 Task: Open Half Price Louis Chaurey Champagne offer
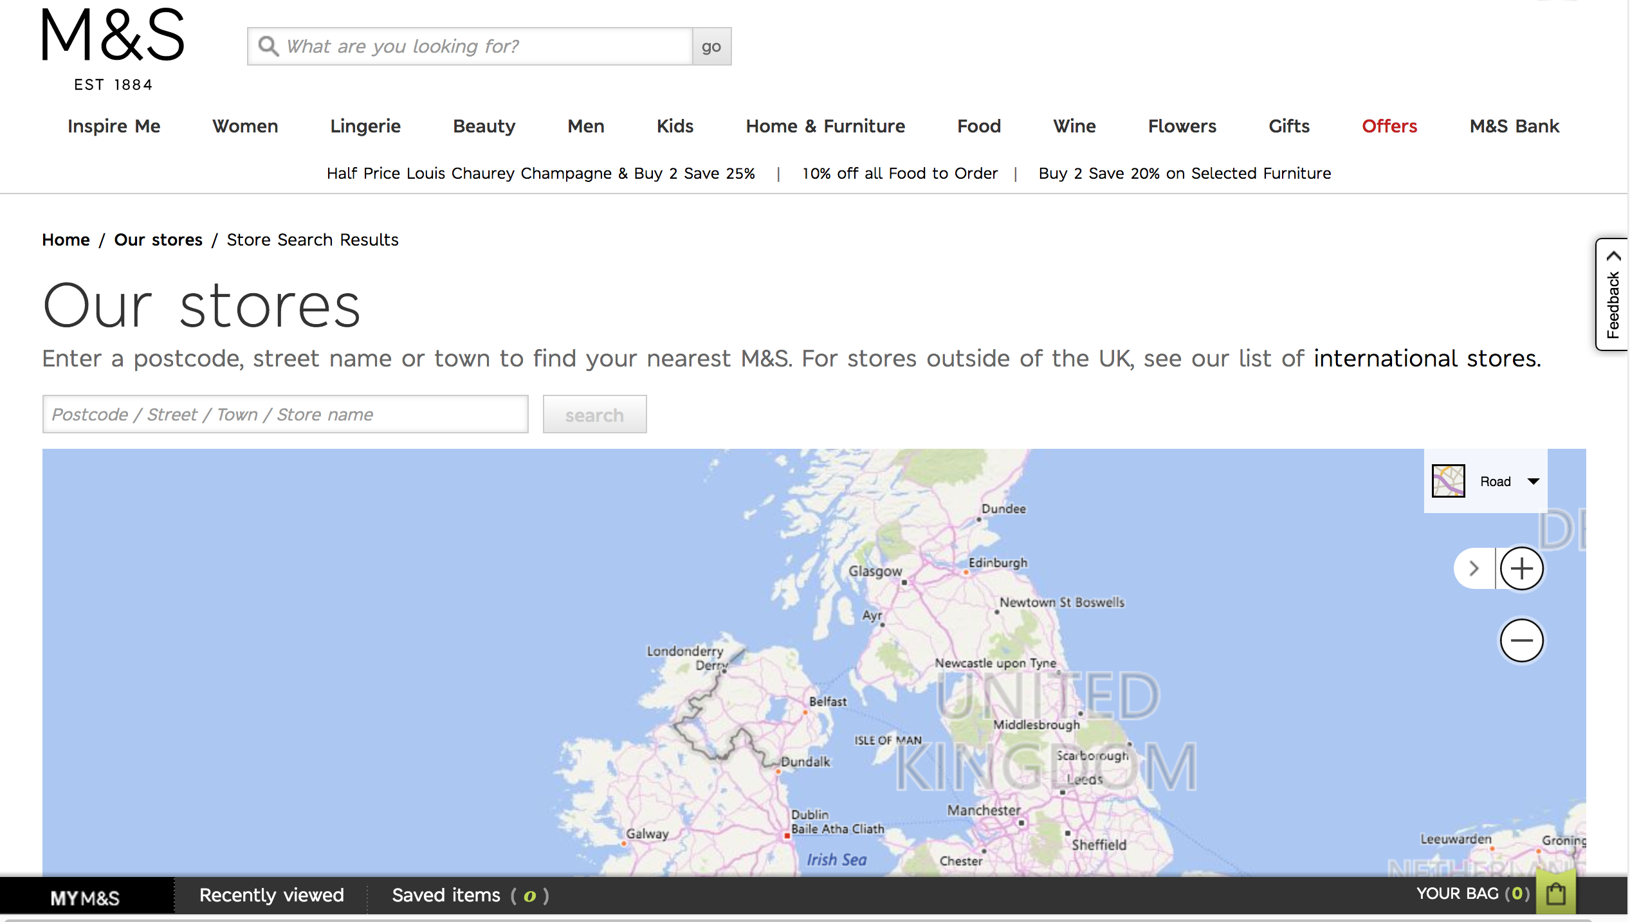[540, 174]
